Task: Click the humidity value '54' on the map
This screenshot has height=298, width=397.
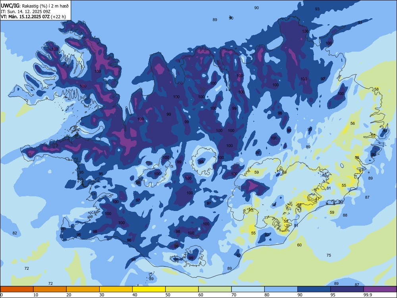Action: (251, 209)
